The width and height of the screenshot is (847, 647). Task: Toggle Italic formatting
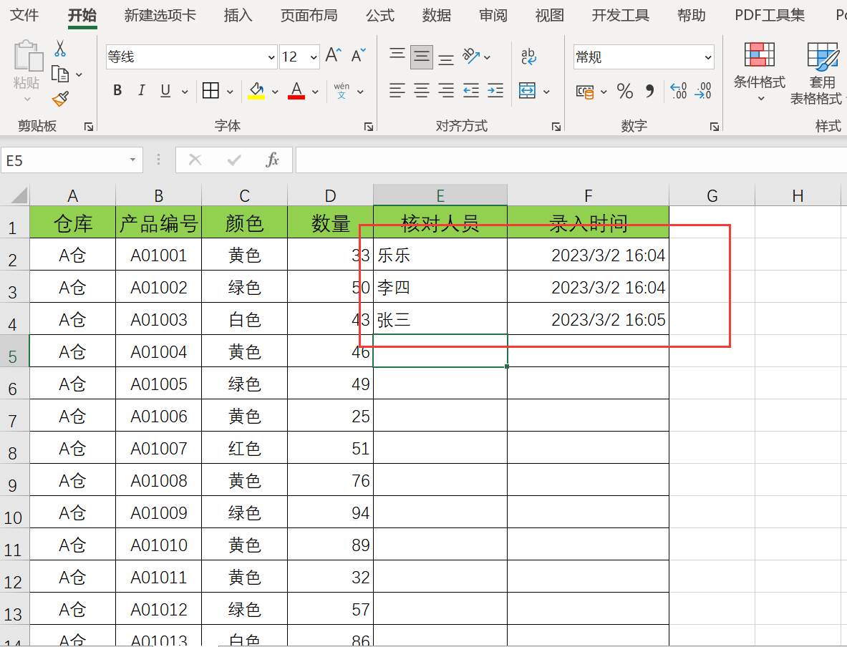click(x=142, y=91)
